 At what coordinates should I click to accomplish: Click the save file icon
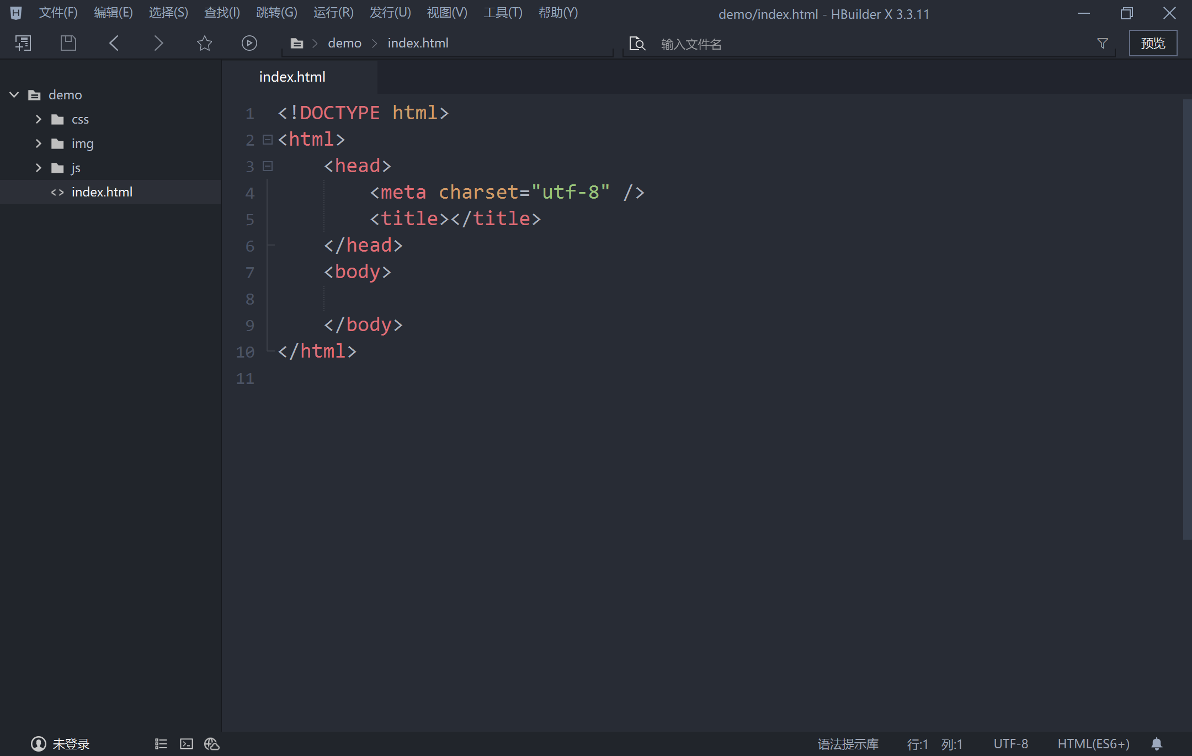[68, 42]
